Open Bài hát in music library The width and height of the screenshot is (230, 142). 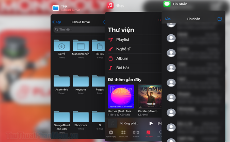click(x=135, y=68)
